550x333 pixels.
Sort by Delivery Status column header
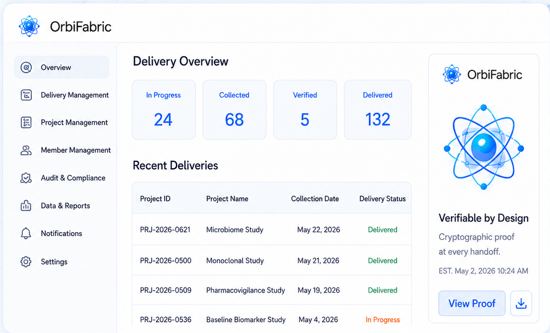382,199
